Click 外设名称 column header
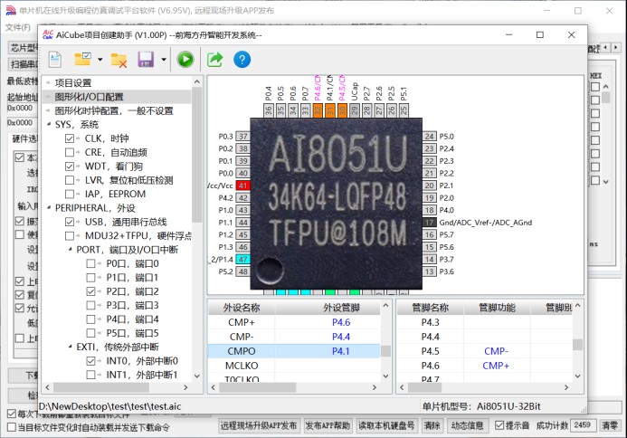Image resolution: width=627 pixels, height=438 pixels. pyautogui.click(x=242, y=308)
